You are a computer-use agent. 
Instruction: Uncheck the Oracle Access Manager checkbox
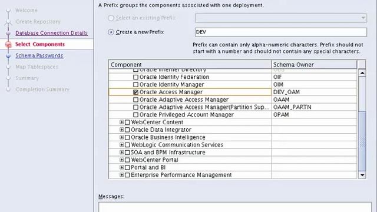135,92
